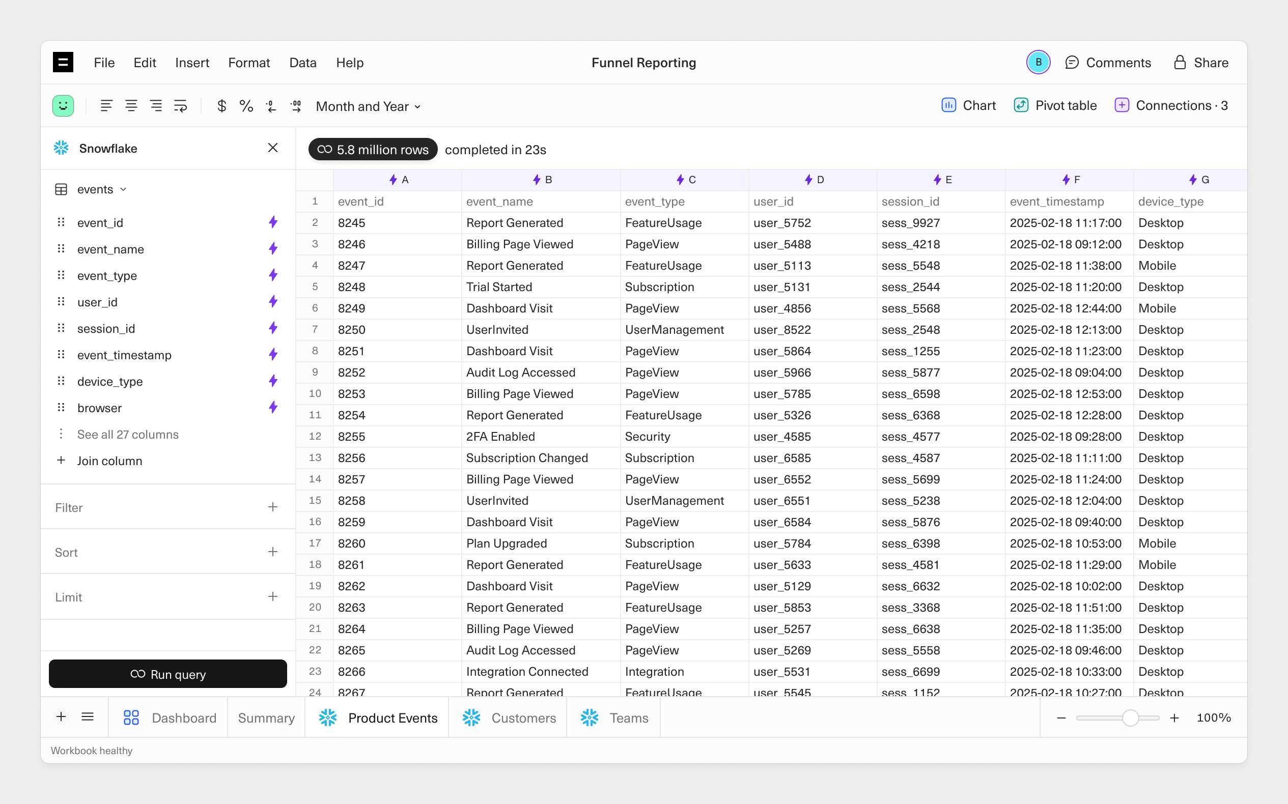Add a Filter to the query
This screenshot has height=804, width=1288.
click(x=272, y=508)
